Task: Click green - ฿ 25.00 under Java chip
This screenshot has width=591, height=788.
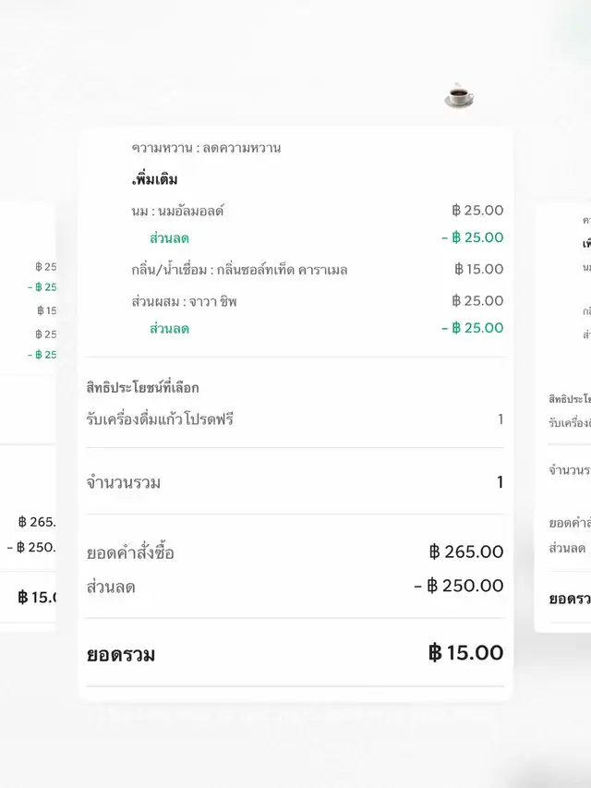Action: (x=472, y=328)
